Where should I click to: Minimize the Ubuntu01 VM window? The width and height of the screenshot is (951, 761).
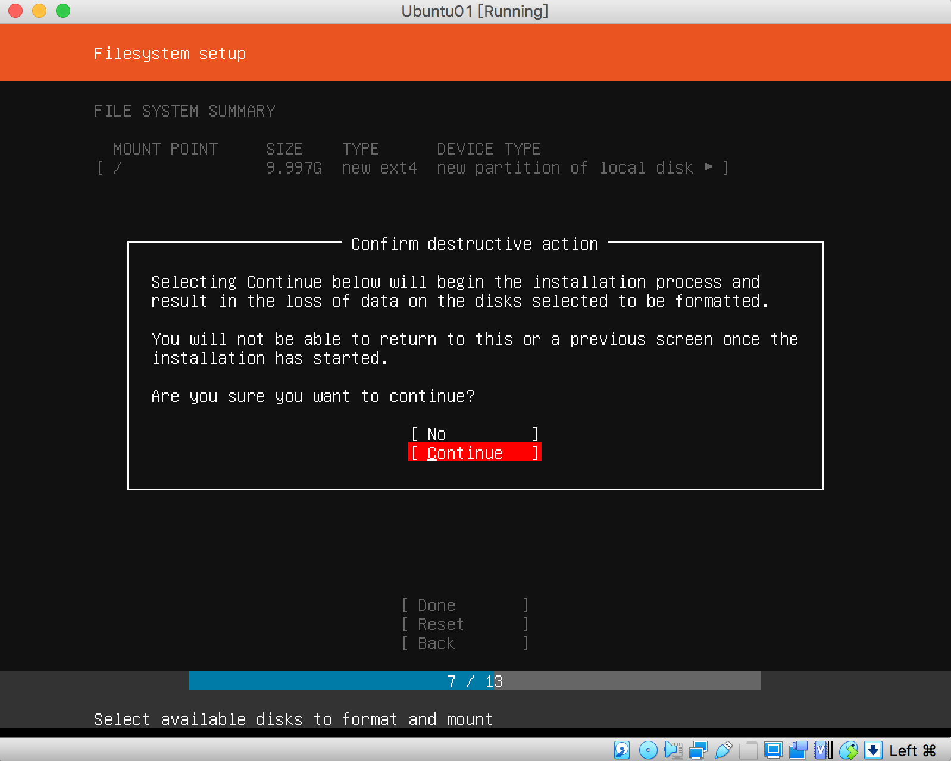pyautogui.click(x=39, y=11)
